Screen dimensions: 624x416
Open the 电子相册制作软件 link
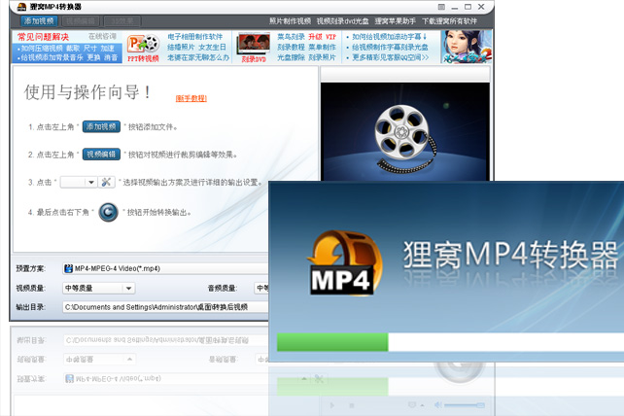click(x=195, y=37)
